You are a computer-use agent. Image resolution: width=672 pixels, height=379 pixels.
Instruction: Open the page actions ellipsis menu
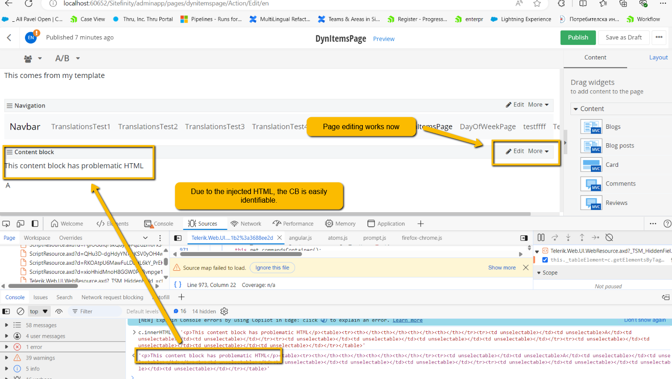click(x=659, y=37)
